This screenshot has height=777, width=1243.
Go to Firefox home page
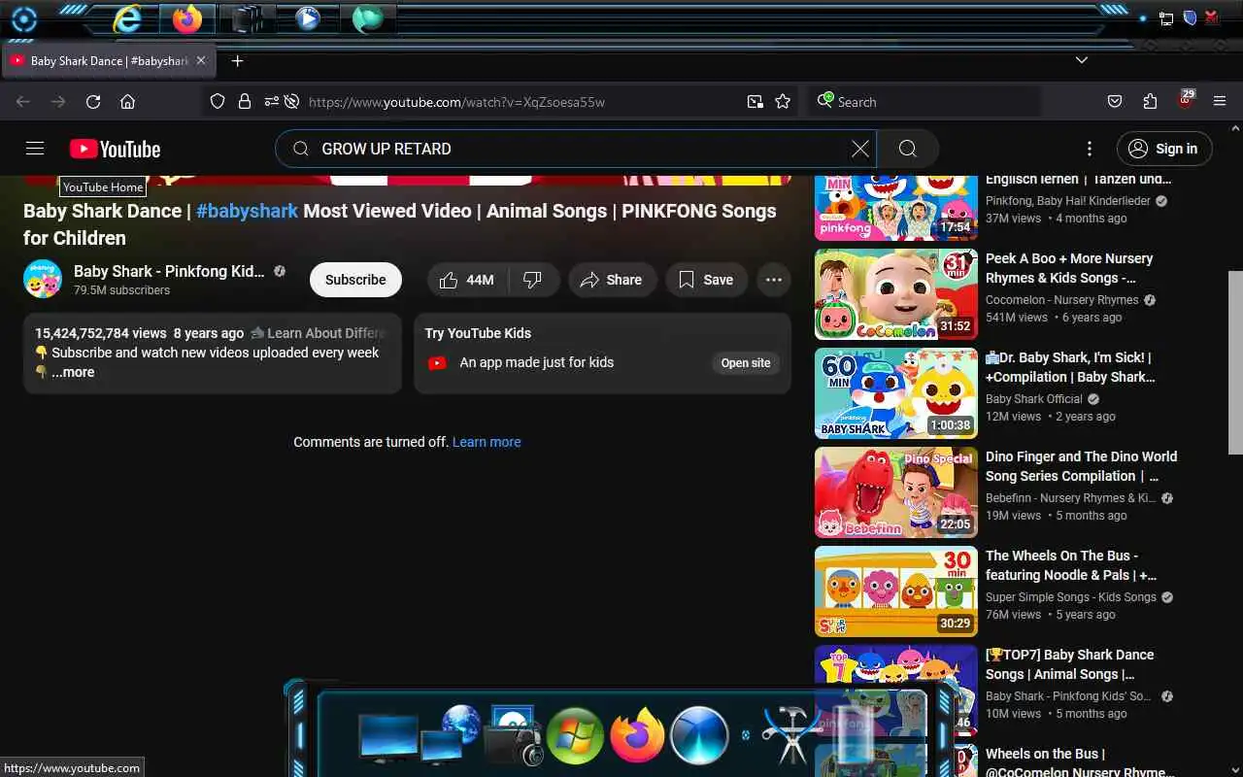coord(127,102)
